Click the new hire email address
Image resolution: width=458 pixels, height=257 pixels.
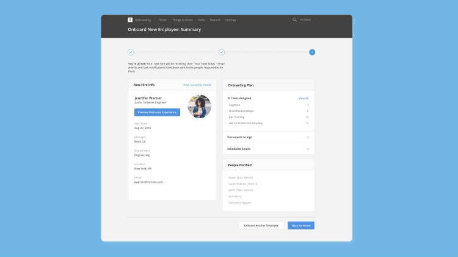coord(148,182)
